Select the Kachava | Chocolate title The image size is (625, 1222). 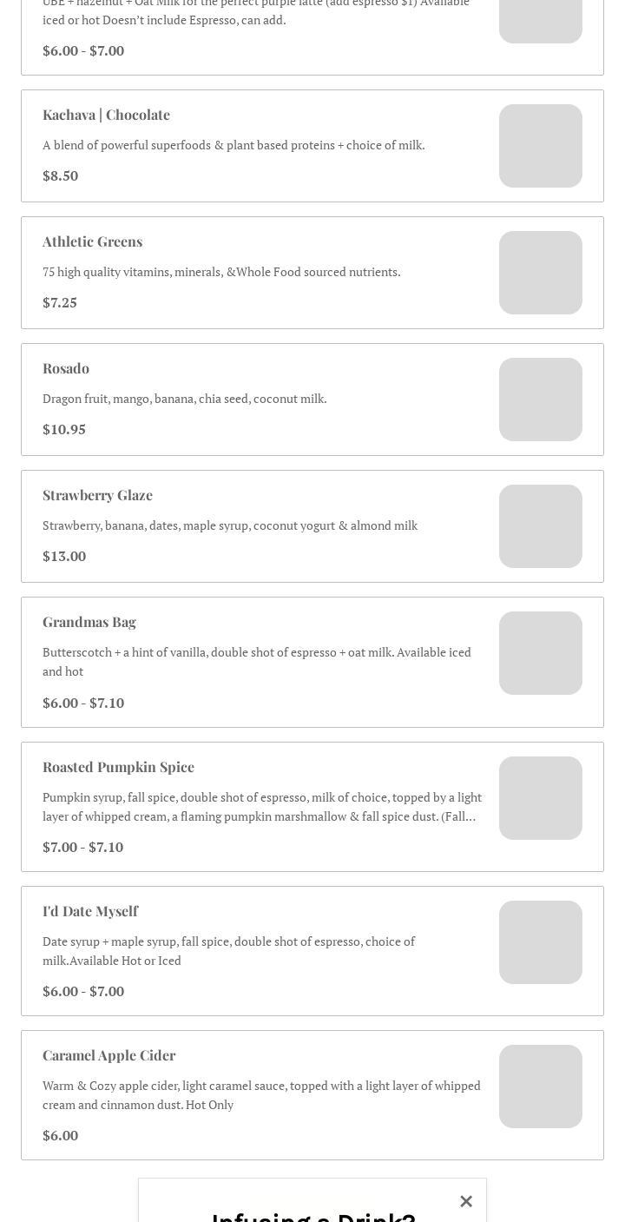click(106, 115)
